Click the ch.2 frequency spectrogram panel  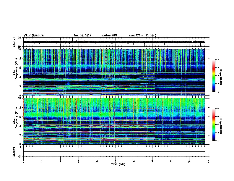pyautogui.click(x=114, y=121)
